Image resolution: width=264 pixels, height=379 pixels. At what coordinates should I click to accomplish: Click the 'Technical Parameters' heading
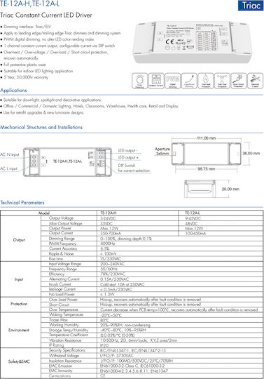pos(22,203)
